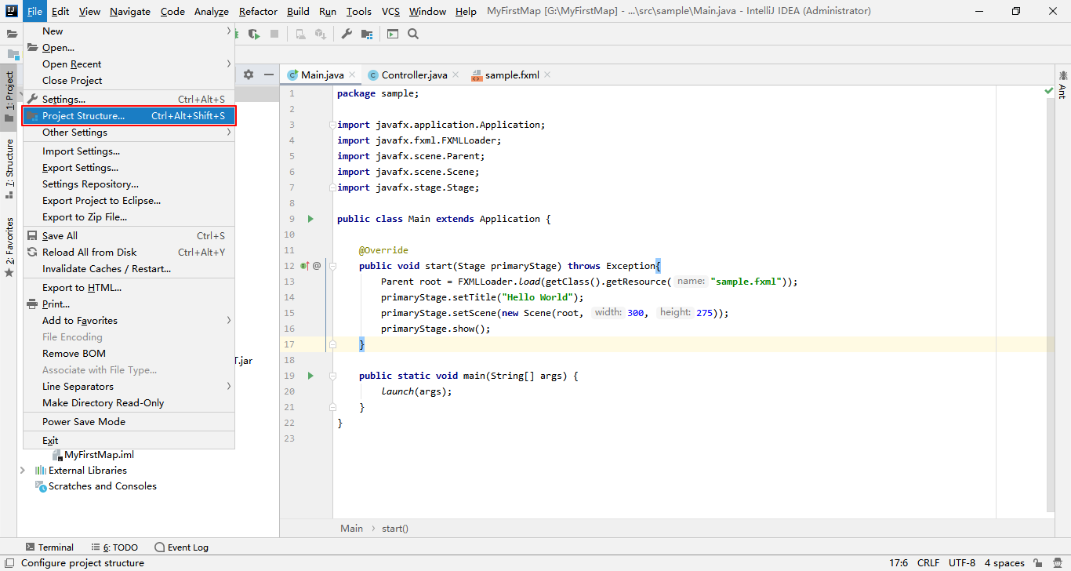Expand the Open Recent submenu
Viewport: 1071px width, 571px height.
(x=129, y=64)
